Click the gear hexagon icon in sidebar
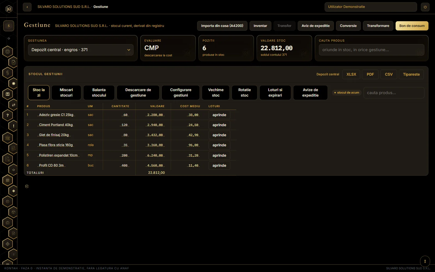This screenshot has width=435, height=272. (8, 202)
